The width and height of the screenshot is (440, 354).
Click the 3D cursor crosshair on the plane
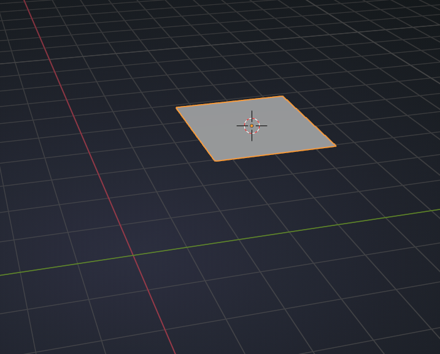252,126
